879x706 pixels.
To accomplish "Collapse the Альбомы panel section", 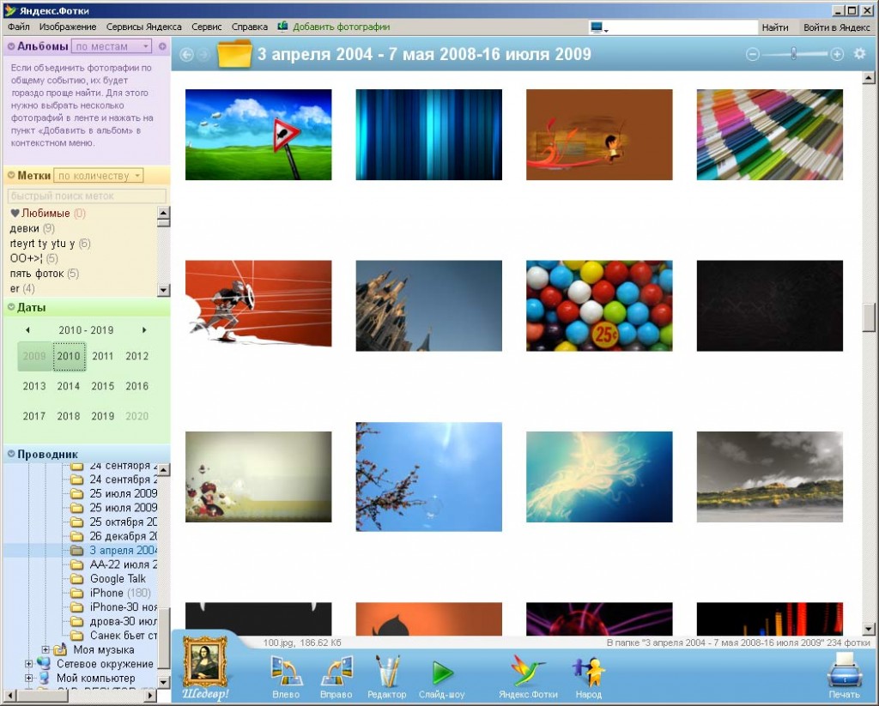I will tap(11, 46).
